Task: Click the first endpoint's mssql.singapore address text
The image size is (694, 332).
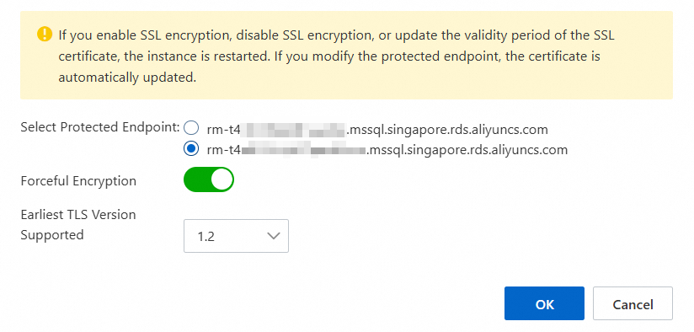Action: coord(447,129)
